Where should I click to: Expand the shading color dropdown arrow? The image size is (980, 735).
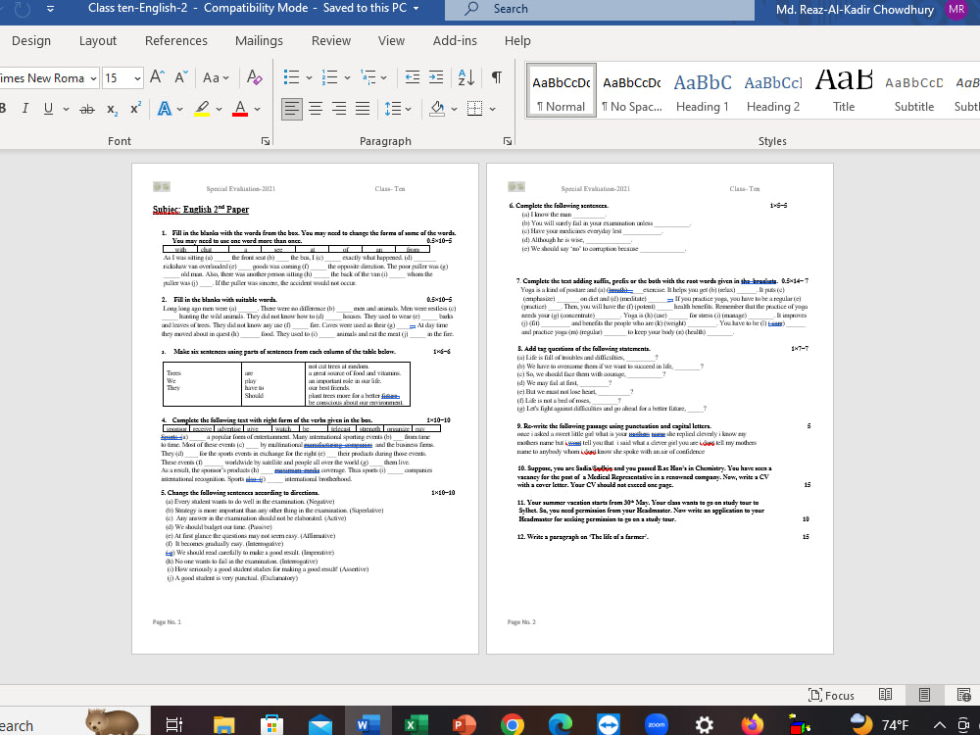coord(455,109)
